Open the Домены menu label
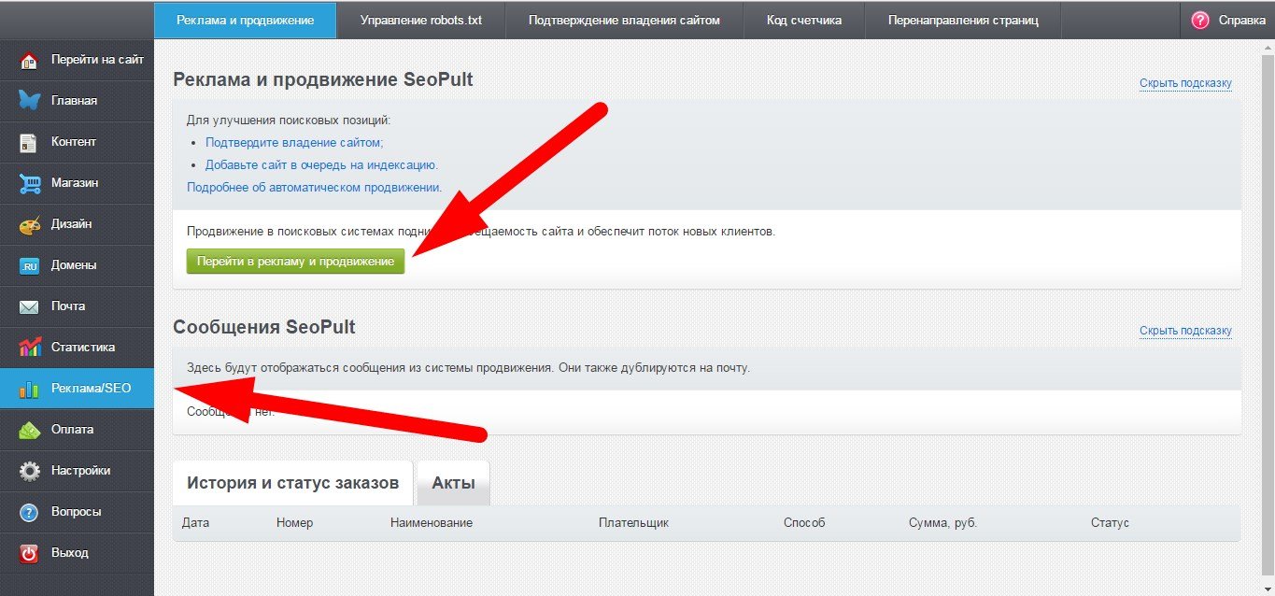Image resolution: width=1275 pixels, height=596 pixels. tap(74, 265)
